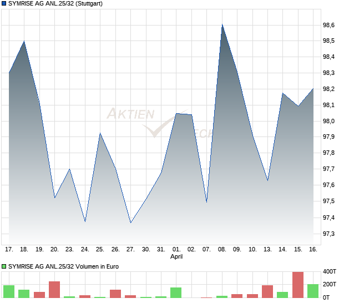Click the '24.' date label

[x=85, y=250]
